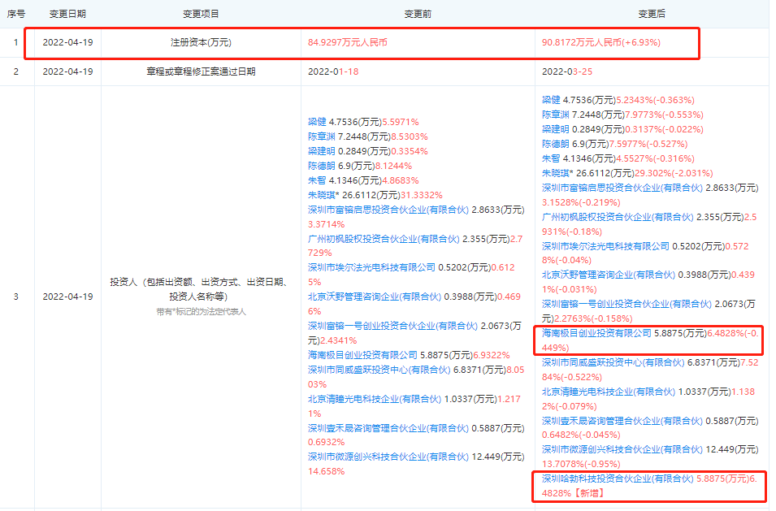Open 深圳市富镕启思投资合伙企业 in 变更后 column
776x511 pixels.
pos(622,188)
